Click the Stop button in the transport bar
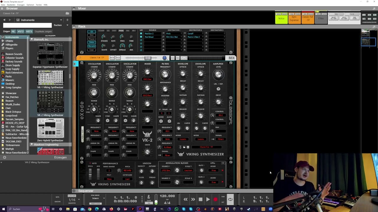Image resolution: width=378 pixels, height=212 pixels. click(201, 199)
